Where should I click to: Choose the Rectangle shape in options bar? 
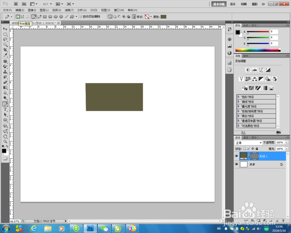tap(45, 17)
